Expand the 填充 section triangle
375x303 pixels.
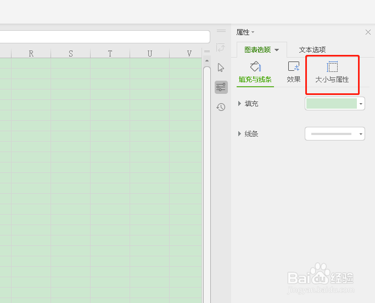239,104
